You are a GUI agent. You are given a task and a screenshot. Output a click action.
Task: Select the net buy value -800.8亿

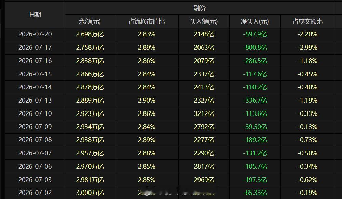pos(255,47)
